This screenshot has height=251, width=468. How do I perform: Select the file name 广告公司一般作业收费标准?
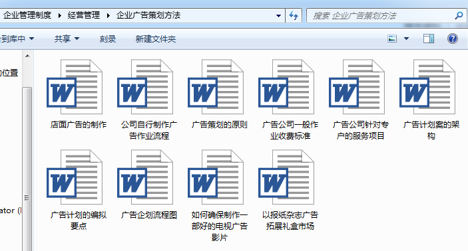[x=290, y=130]
